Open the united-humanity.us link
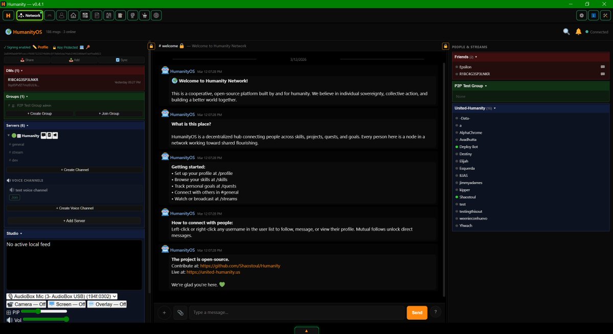 tap(213, 272)
